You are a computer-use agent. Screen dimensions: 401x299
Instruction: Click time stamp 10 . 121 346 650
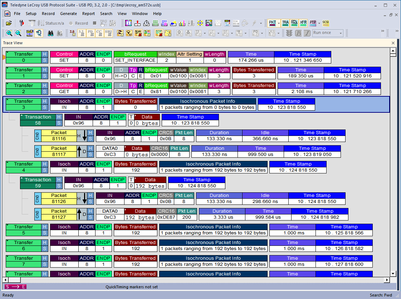click(x=303, y=60)
